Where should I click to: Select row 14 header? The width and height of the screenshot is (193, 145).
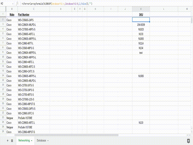pyautogui.click(x=3, y=76)
